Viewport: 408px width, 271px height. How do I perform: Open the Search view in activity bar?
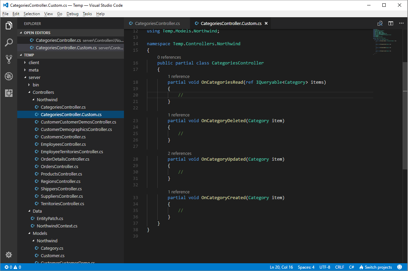pyautogui.click(x=9, y=43)
